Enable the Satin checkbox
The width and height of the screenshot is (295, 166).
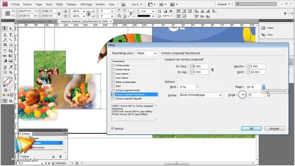113,86
